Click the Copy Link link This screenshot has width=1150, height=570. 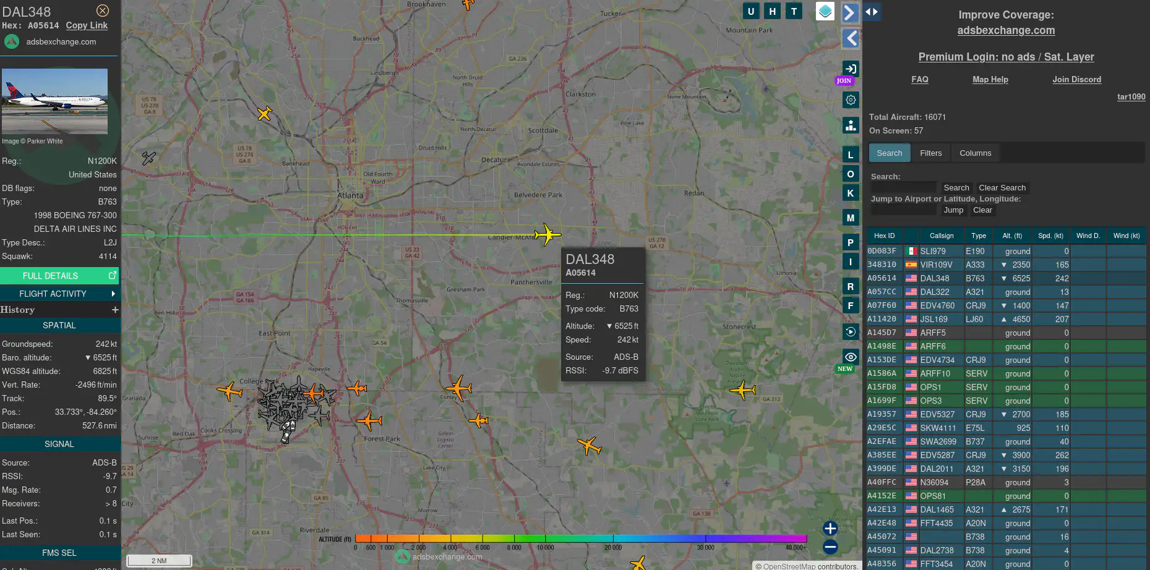point(87,25)
